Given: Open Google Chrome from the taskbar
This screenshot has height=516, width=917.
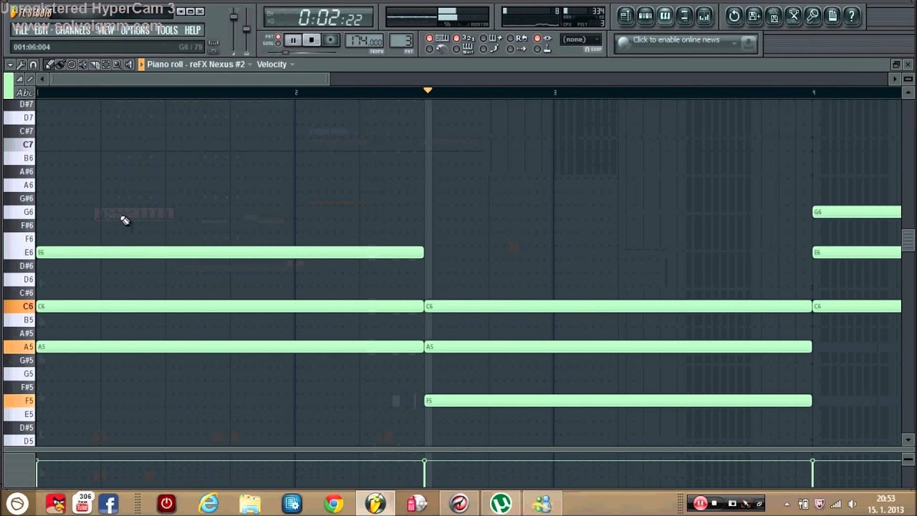Looking at the screenshot, I should pyautogui.click(x=333, y=504).
